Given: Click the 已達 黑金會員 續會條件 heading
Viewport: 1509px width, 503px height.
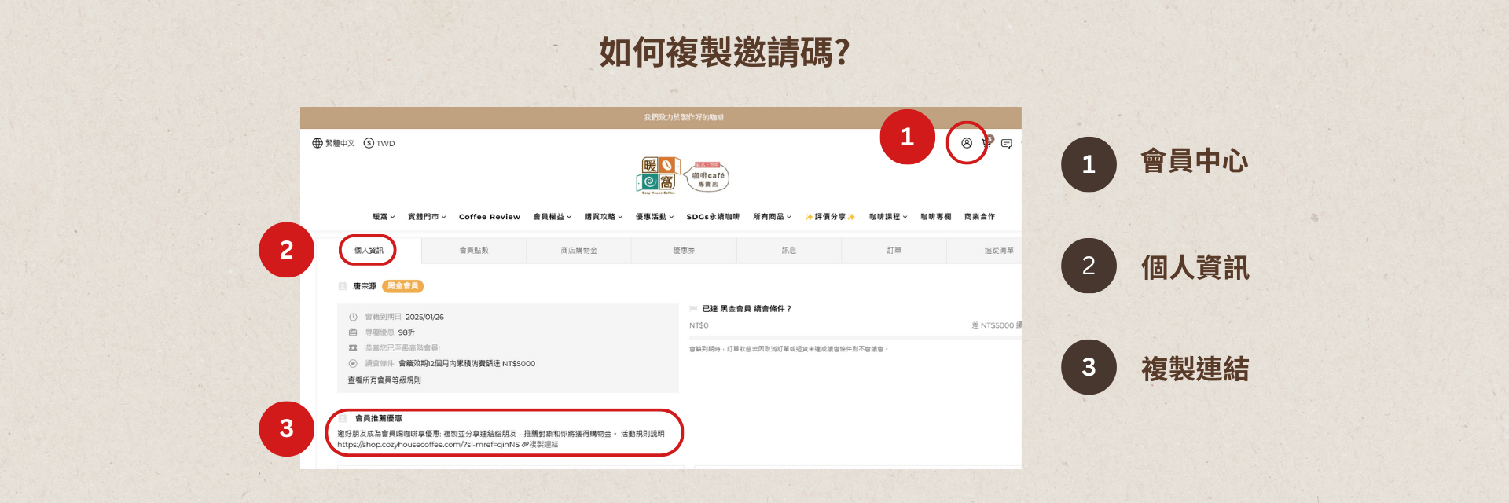Looking at the screenshot, I should click(747, 309).
